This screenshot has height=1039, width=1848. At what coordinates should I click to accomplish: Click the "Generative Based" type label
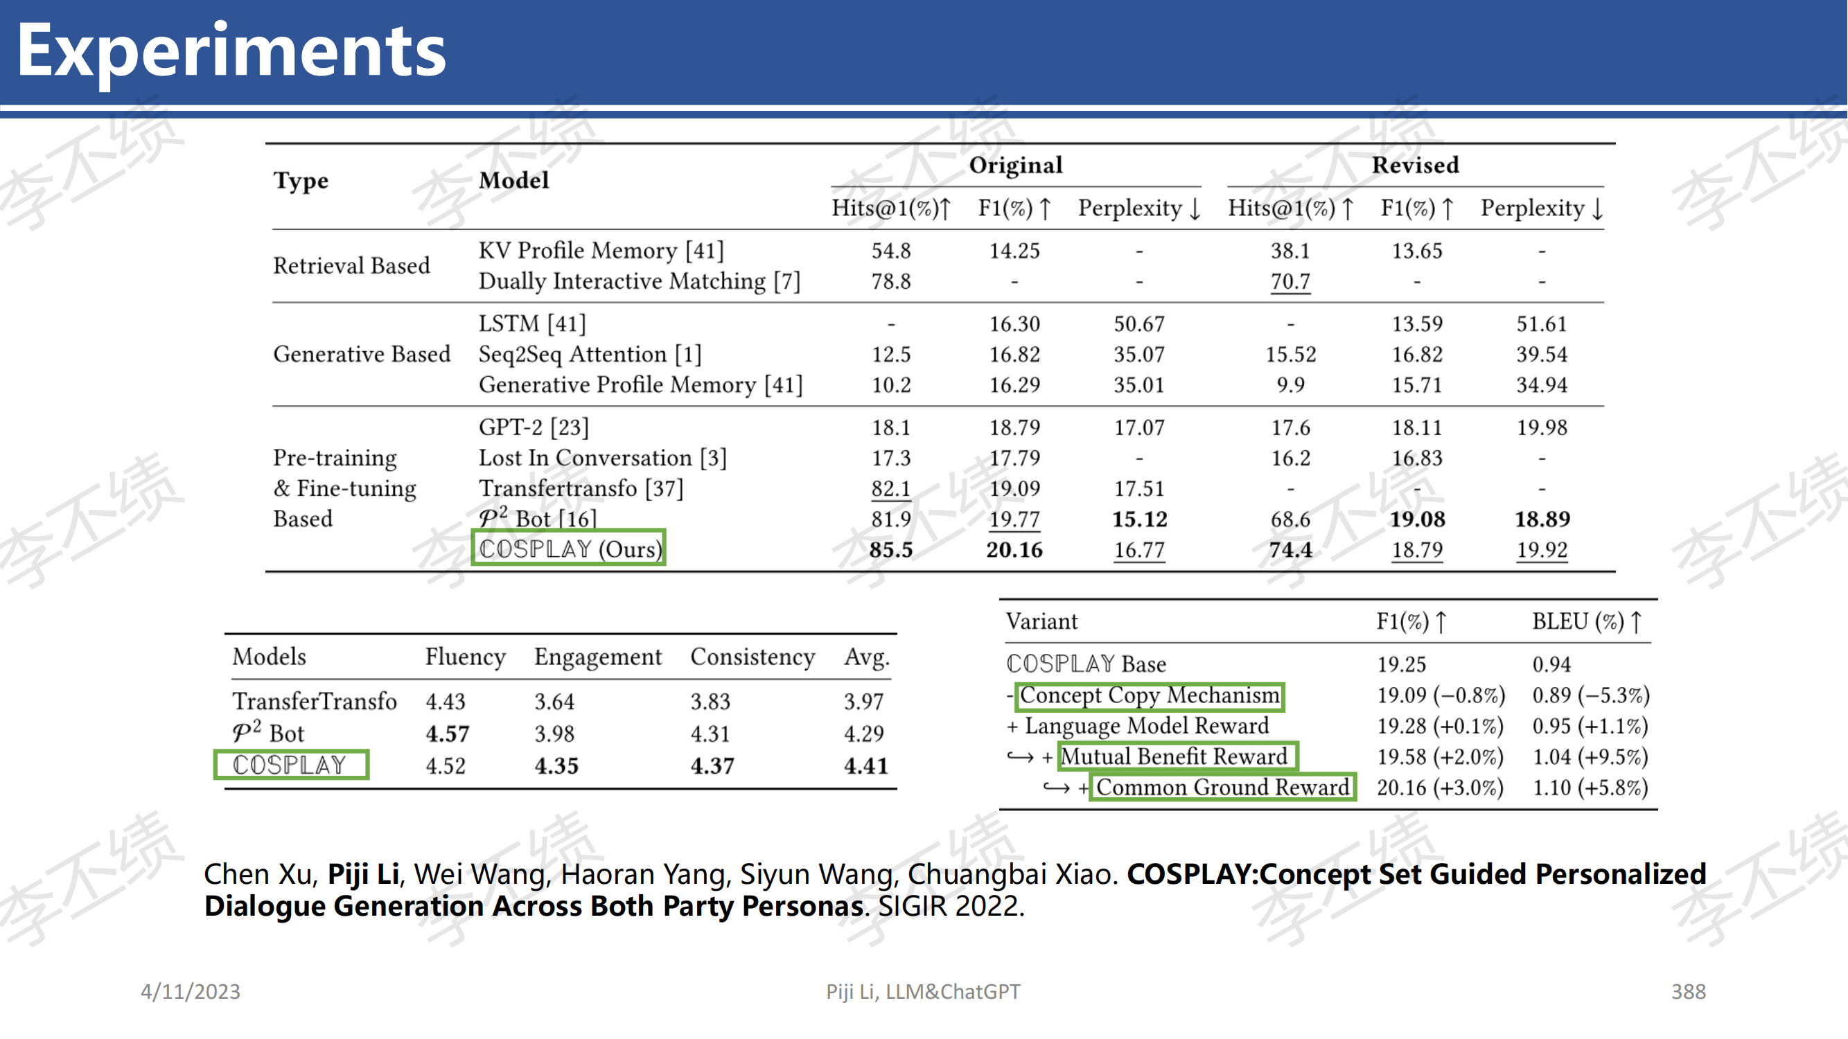click(362, 354)
